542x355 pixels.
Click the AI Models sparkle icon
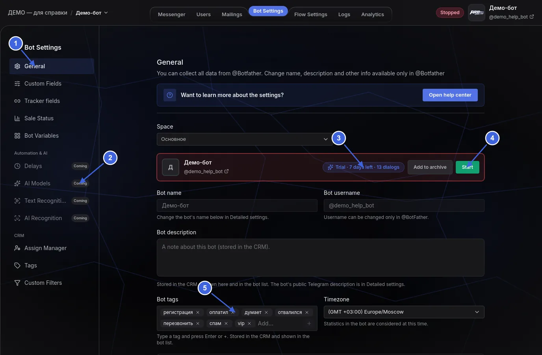[17, 183]
